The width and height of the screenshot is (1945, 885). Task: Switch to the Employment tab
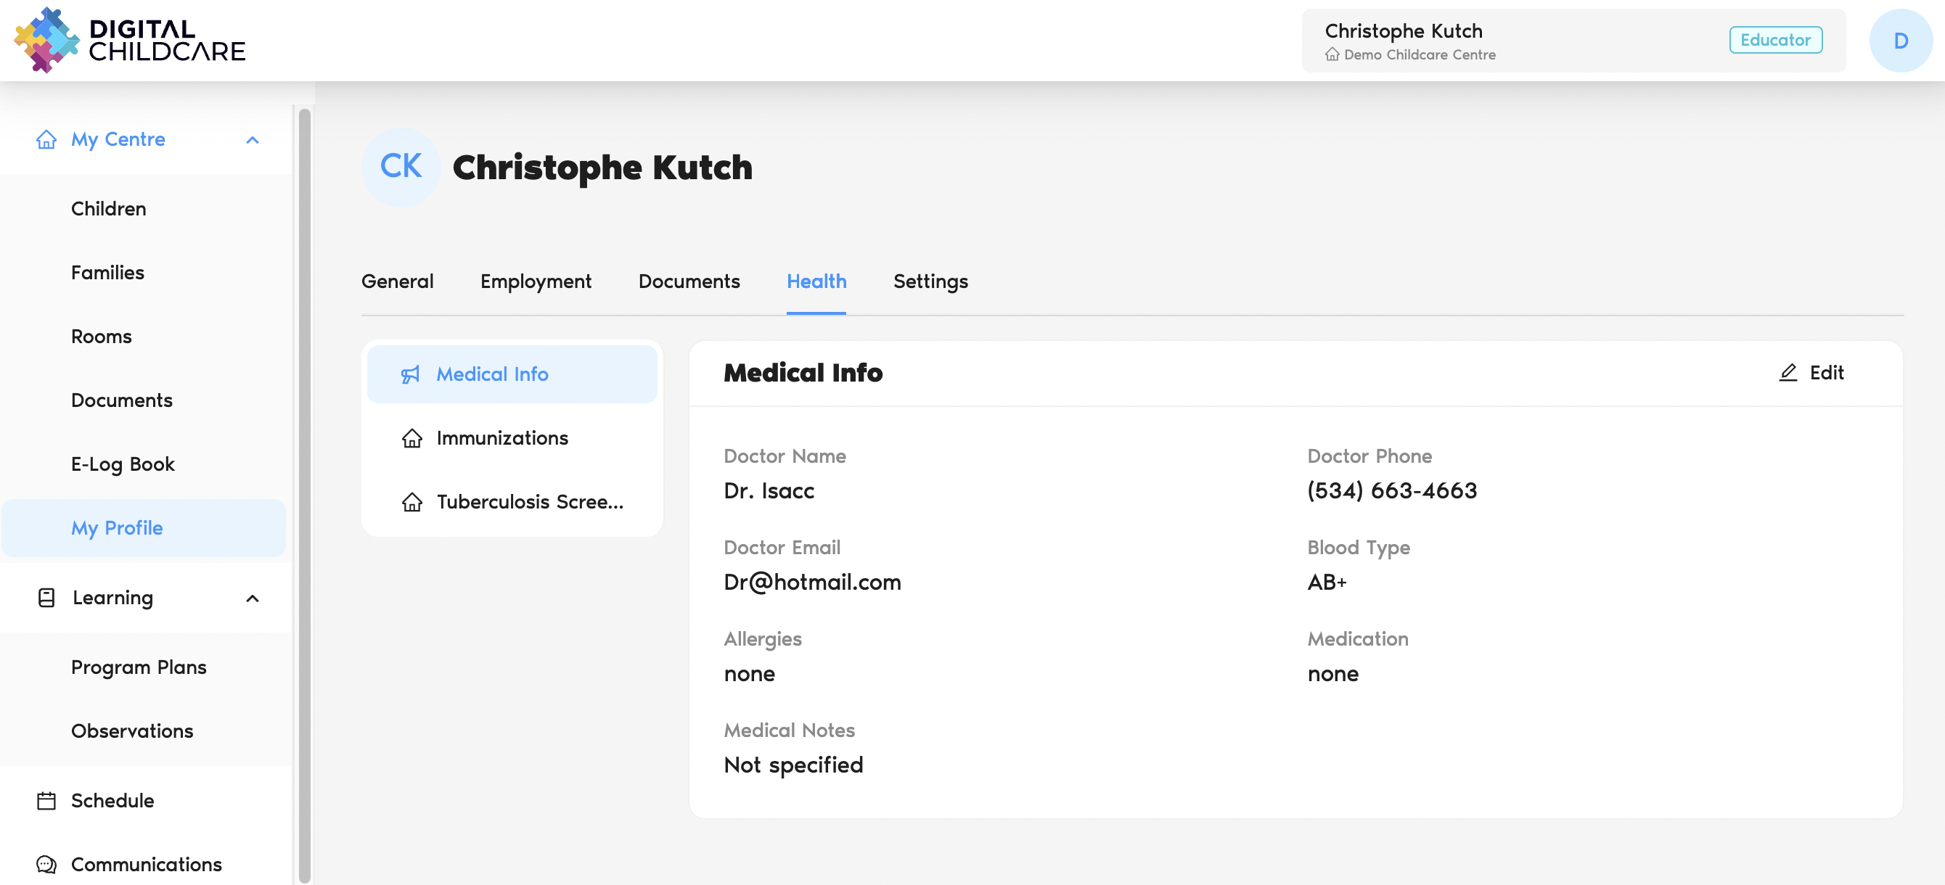pyautogui.click(x=536, y=281)
